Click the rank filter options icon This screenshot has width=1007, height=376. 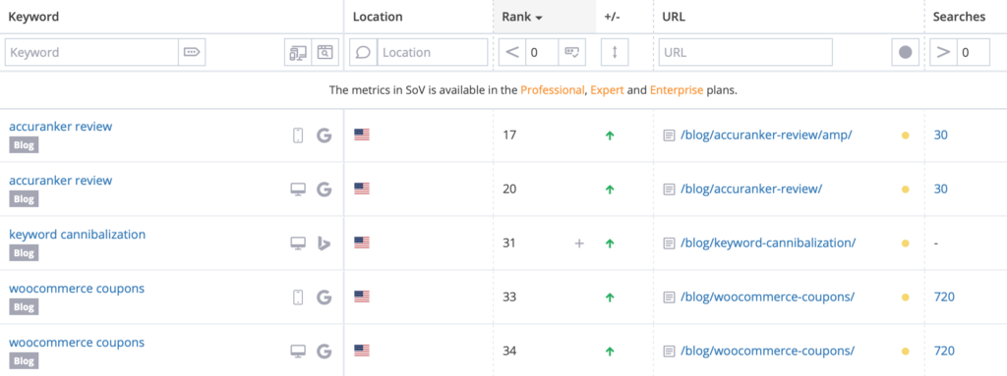click(x=571, y=53)
